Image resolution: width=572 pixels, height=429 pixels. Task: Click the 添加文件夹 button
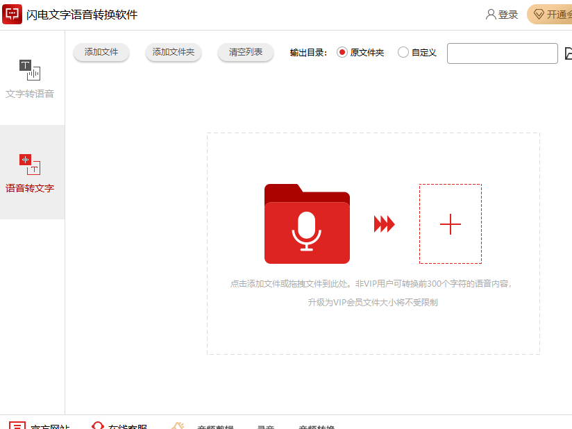[174, 52]
